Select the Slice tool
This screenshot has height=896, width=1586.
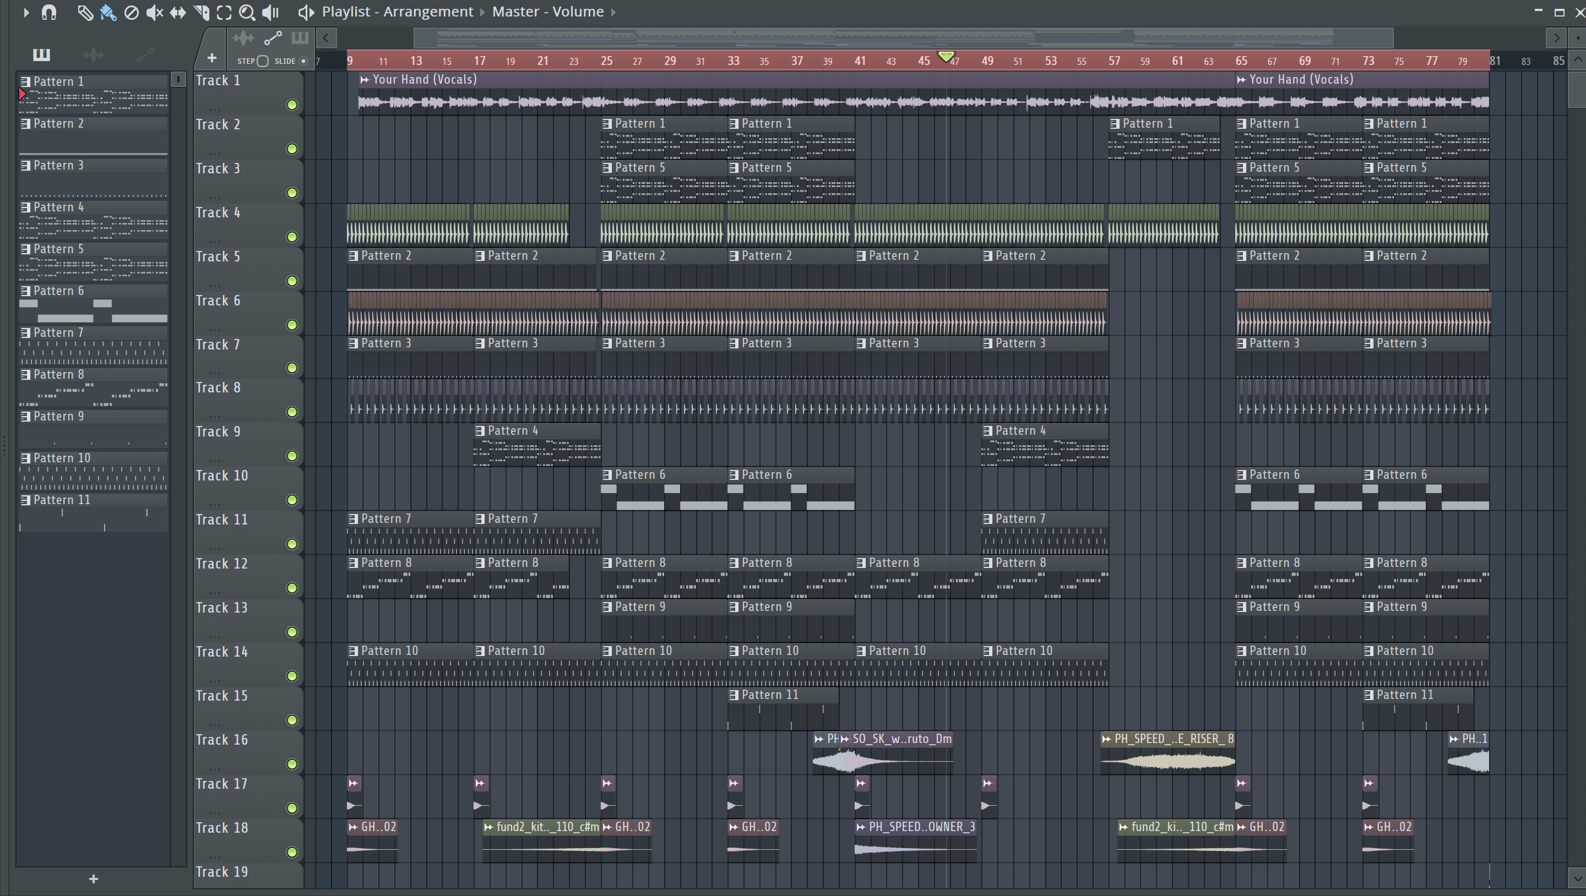[202, 12]
